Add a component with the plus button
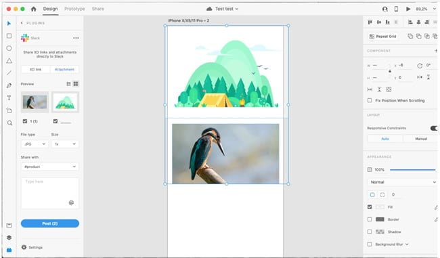The image size is (440, 258). (x=436, y=51)
